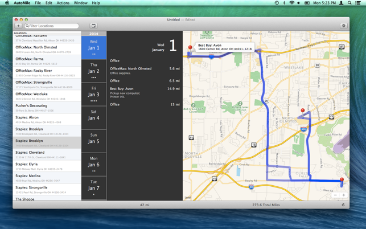Select OfficeMax: Westlake location
366x229 pixels.
(47, 96)
